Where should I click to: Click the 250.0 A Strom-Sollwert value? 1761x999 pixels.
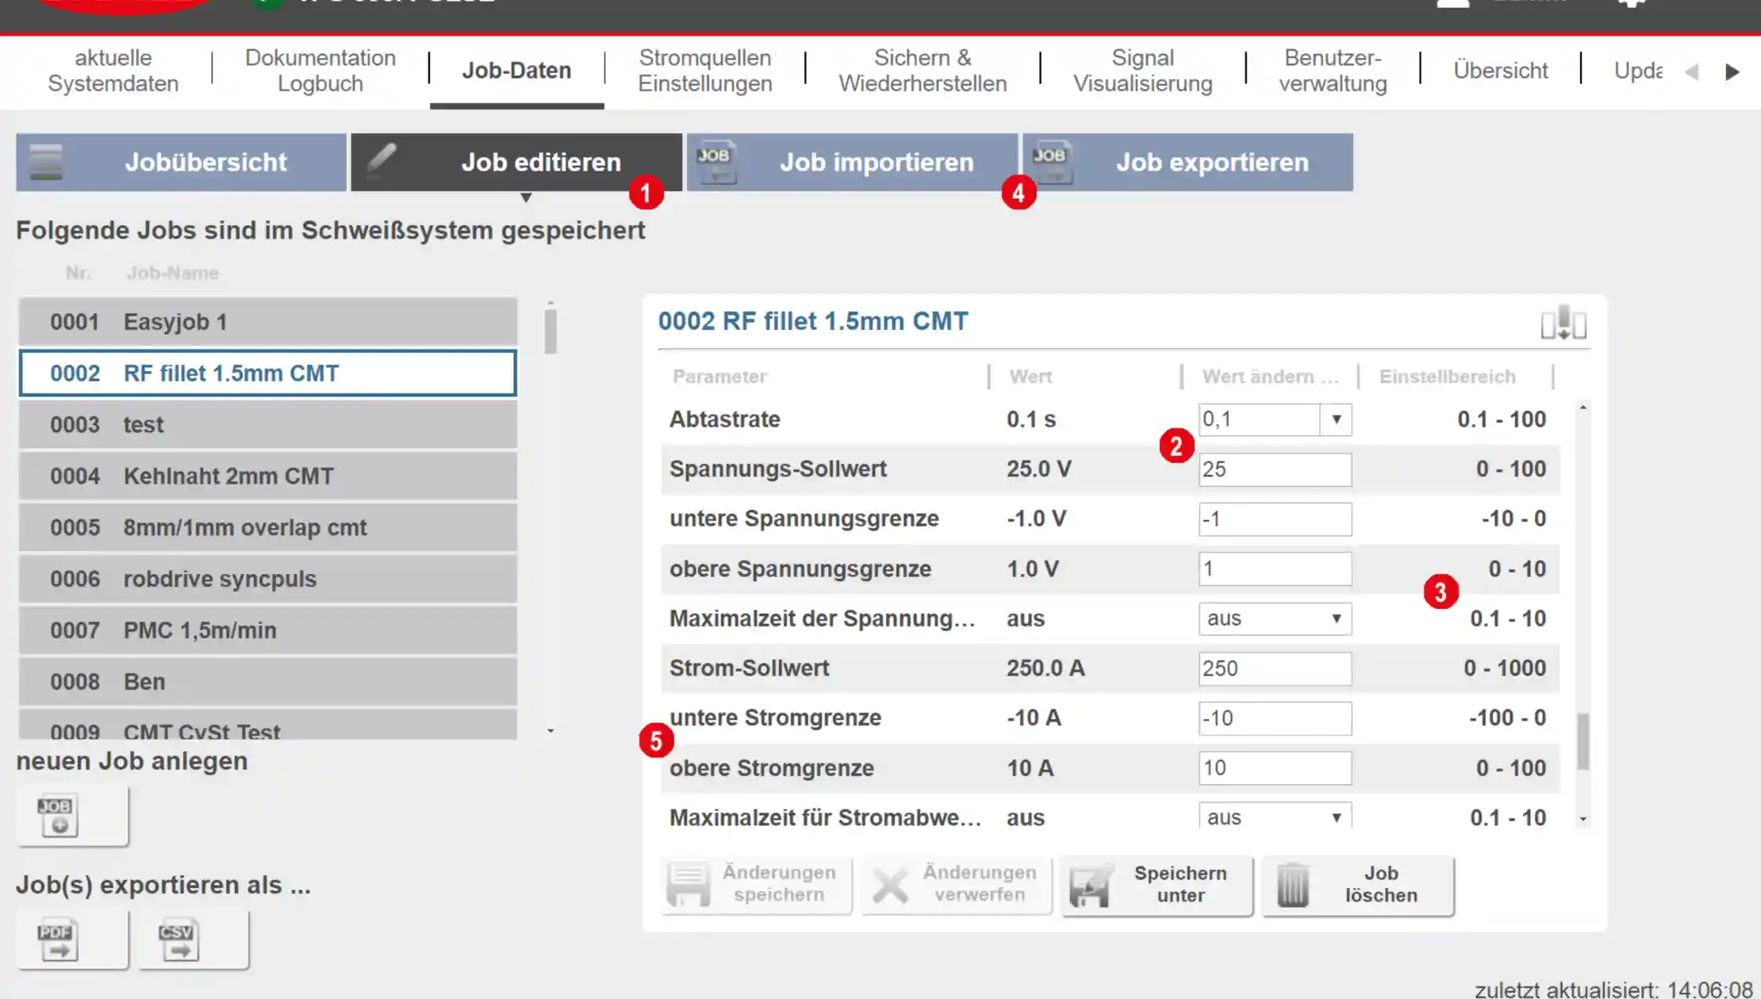point(1045,668)
